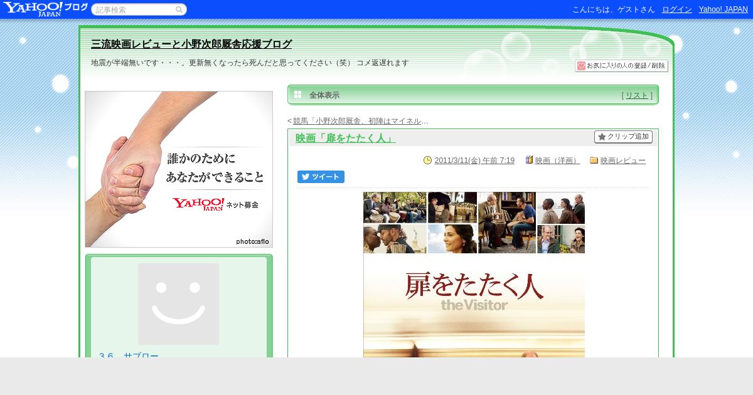Click the クリップ追加 button
Viewport: 753px width, 395px height.
tap(623, 137)
